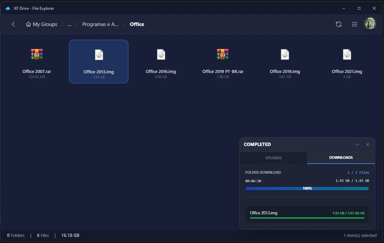
Task: Open the hamburger menu icon
Action: coord(354,24)
